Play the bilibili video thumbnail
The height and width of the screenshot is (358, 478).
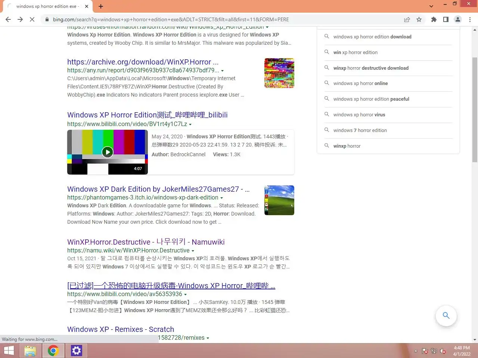click(x=108, y=152)
